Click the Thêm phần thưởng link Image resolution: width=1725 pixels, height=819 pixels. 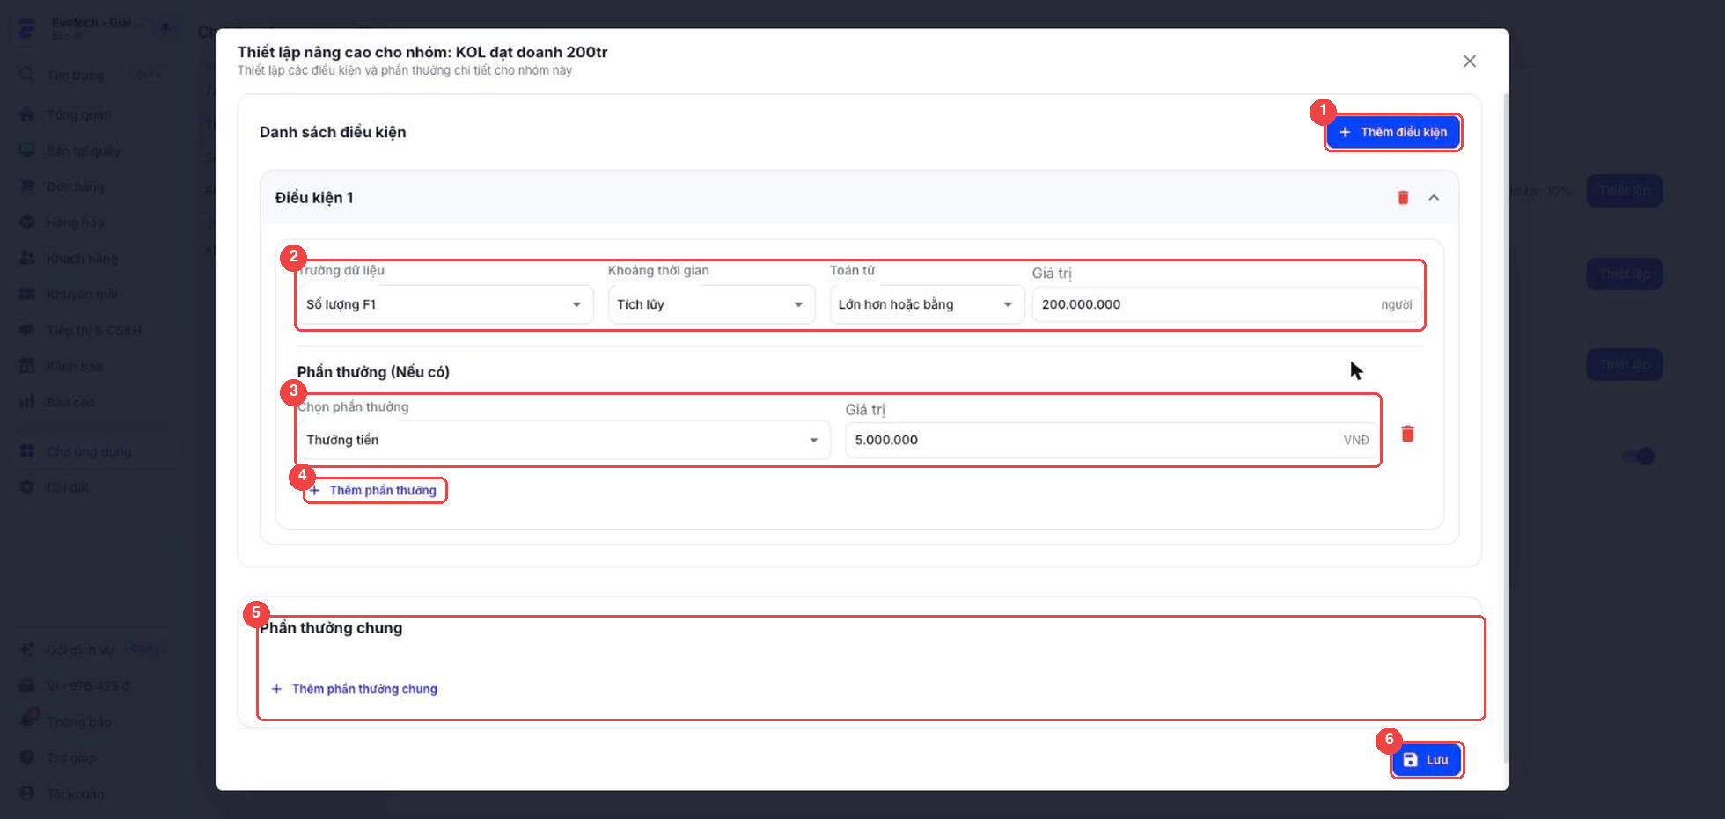374,490
